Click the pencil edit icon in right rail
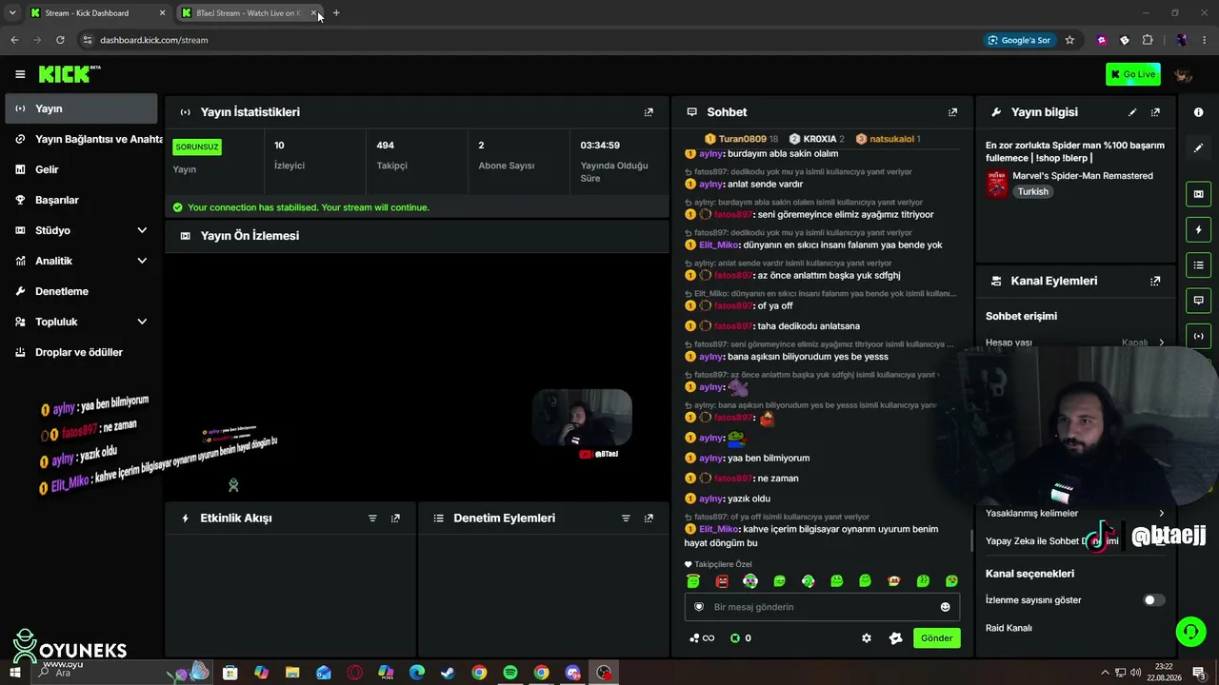Screen dimensions: 1219x685 tap(1198, 148)
